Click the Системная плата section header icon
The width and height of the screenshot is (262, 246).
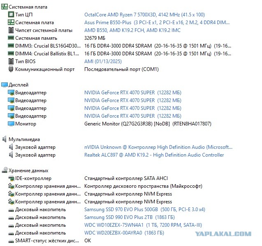[x=5, y=7]
